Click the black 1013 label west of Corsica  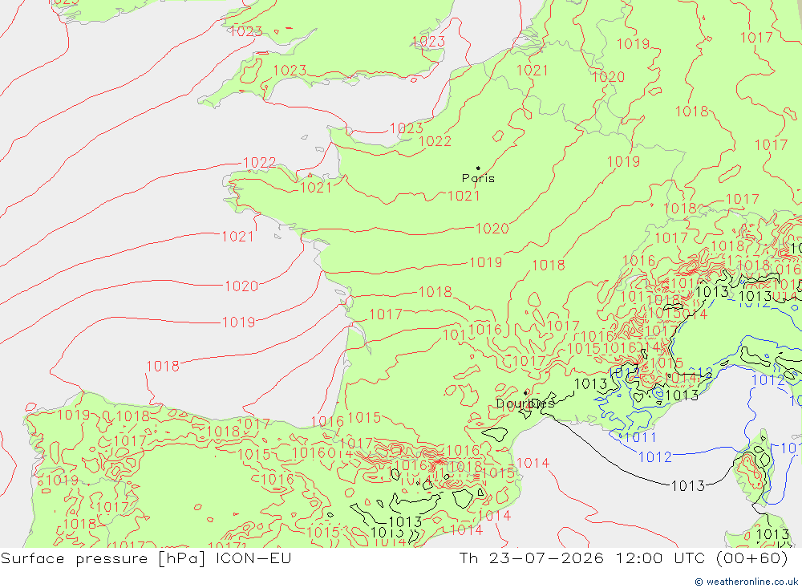pyautogui.click(x=687, y=485)
